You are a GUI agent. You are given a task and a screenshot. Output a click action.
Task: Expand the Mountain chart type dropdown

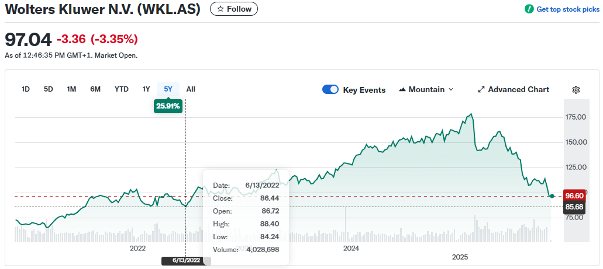click(450, 90)
